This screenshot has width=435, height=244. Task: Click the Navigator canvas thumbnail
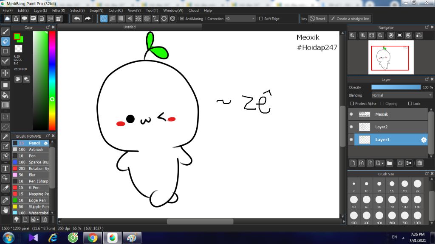point(391,57)
